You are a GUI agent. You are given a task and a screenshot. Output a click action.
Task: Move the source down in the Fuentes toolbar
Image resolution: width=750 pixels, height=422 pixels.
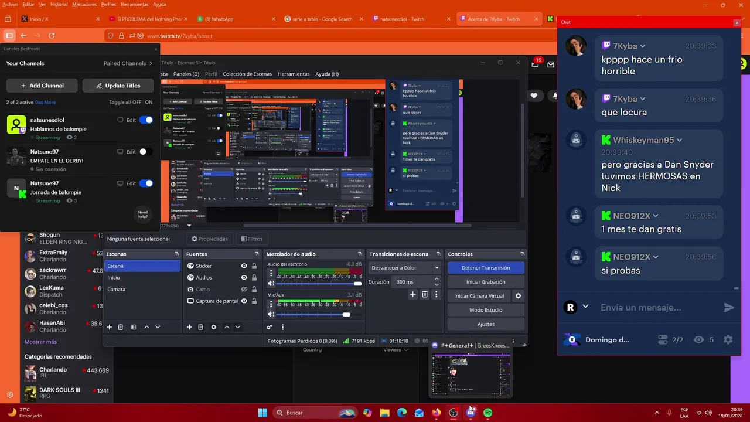[238, 327]
